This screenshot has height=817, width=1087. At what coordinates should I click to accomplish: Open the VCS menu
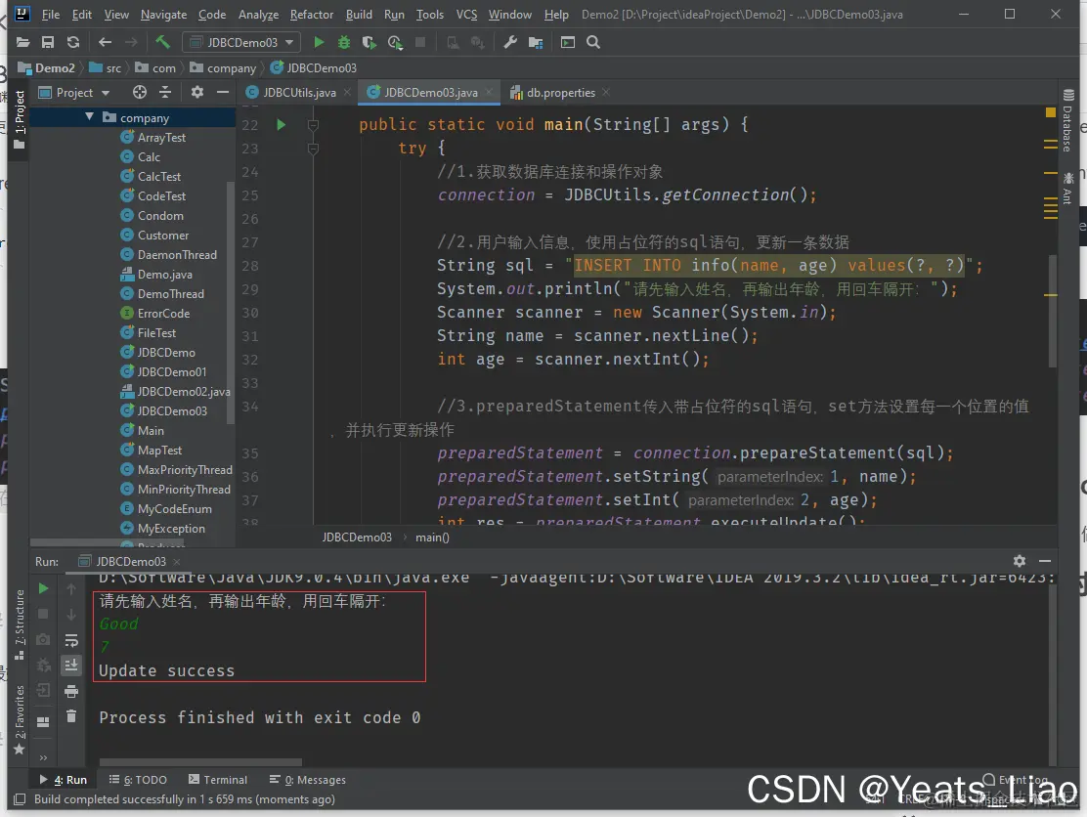tap(466, 14)
